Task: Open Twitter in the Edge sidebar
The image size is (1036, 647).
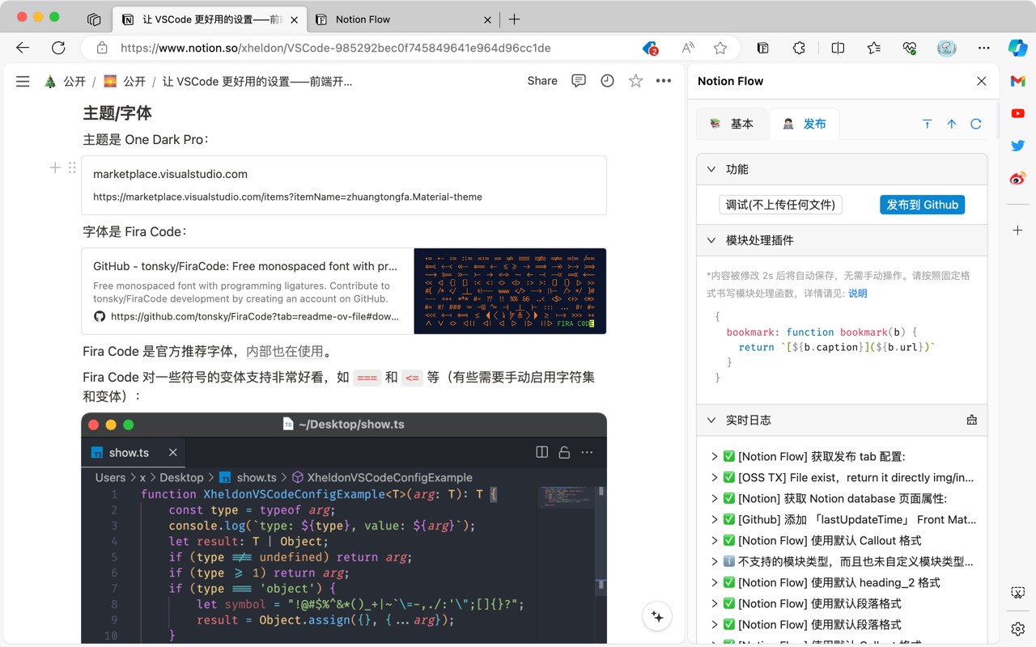Action: [1018, 146]
